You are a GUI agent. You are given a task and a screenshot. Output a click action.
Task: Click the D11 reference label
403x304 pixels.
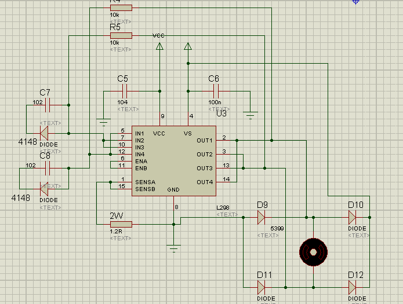point(264,275)
